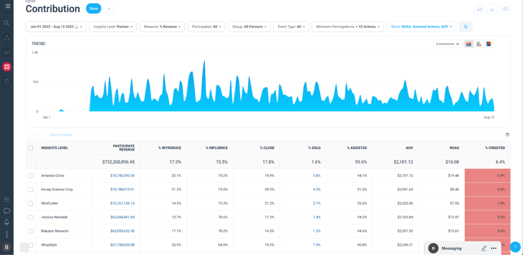
Task: Select the Honey Science Corp. row checkbox
Action: pyautogui.click(x=31, y=189)
